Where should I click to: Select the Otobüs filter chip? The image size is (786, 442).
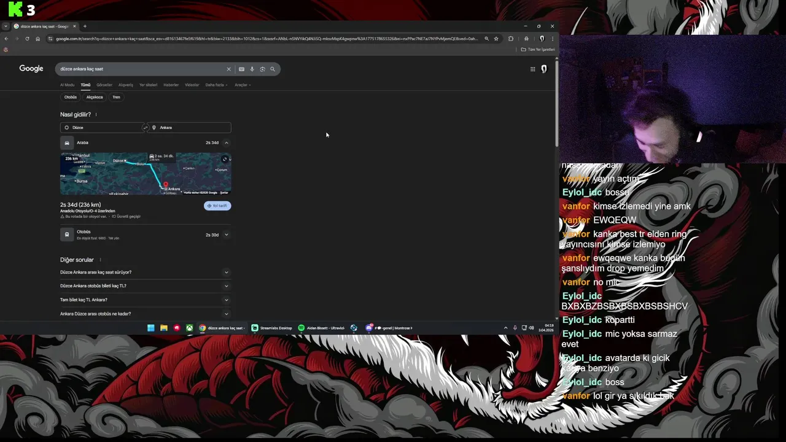(x=71, y=97)
